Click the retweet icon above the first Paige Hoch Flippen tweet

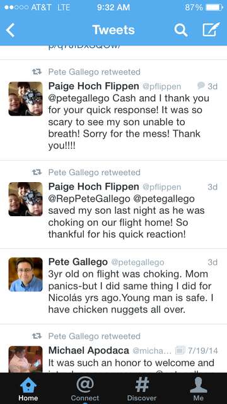(x=37, y=71)
